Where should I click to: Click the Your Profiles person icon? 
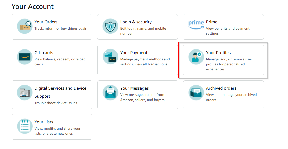coord(196,57)
